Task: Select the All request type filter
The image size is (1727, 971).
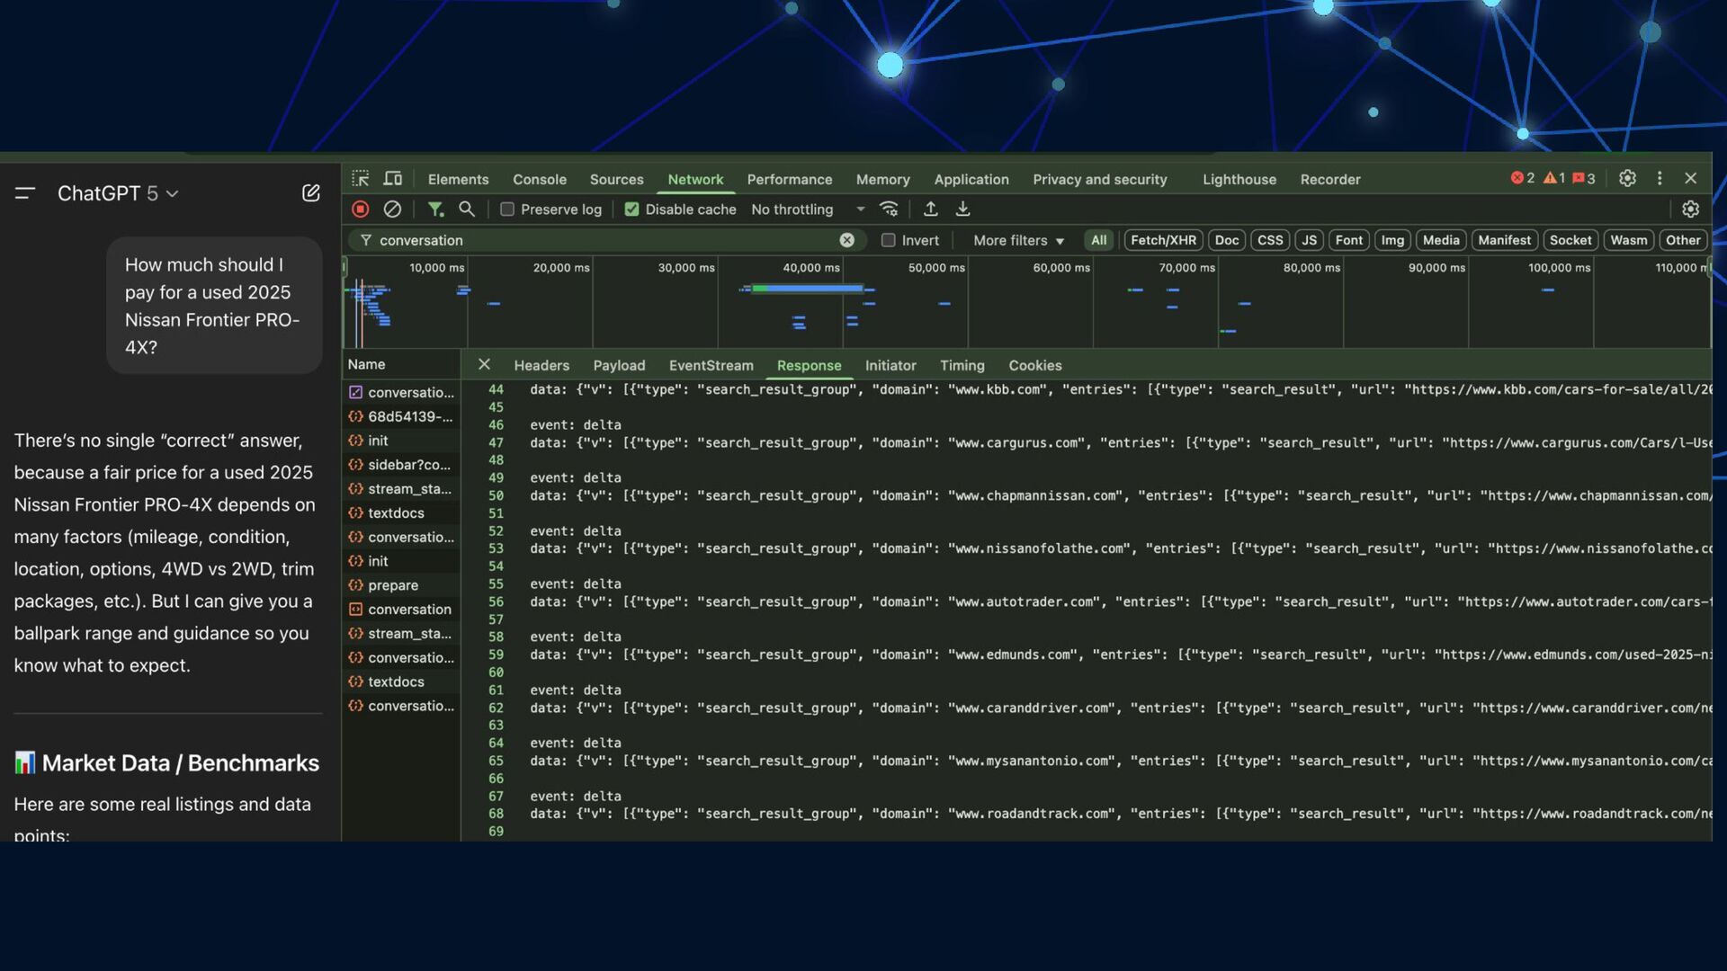Action: [1098, 240]
